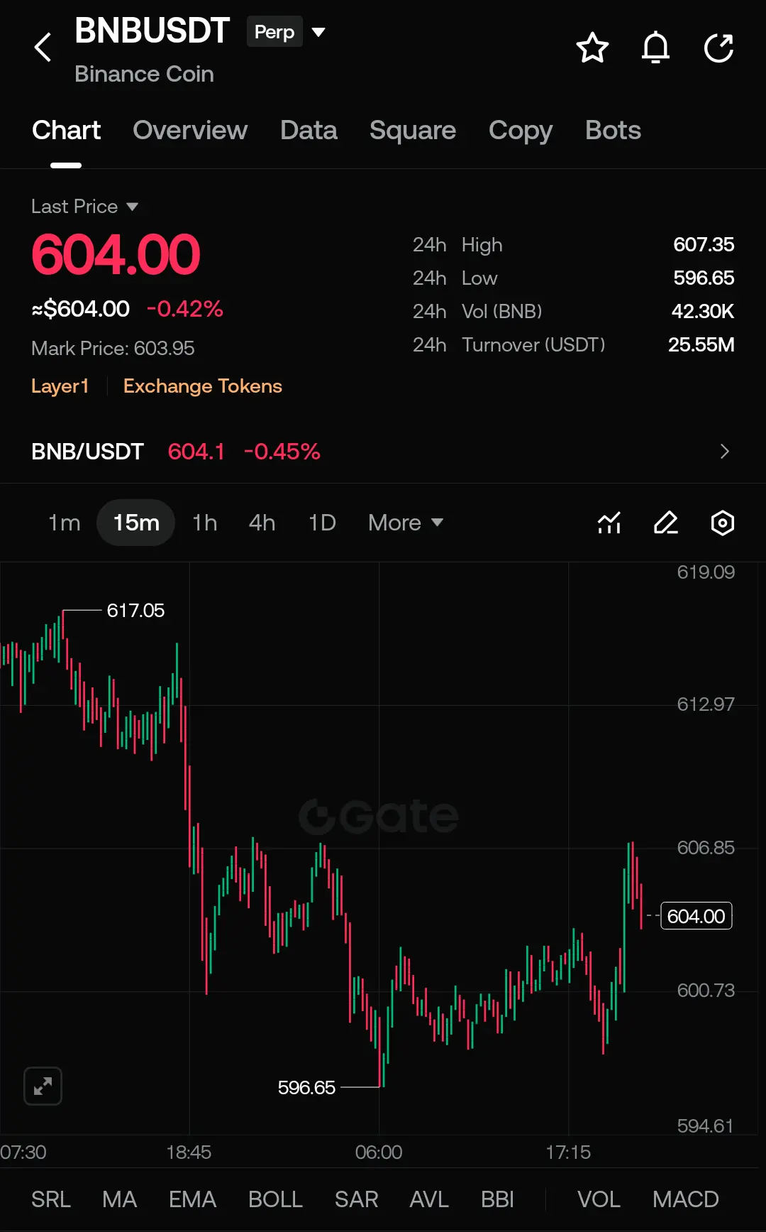Tap the 18:45 time axis label
Screen dimensions: 766x1232
(x=189, y=1152)
